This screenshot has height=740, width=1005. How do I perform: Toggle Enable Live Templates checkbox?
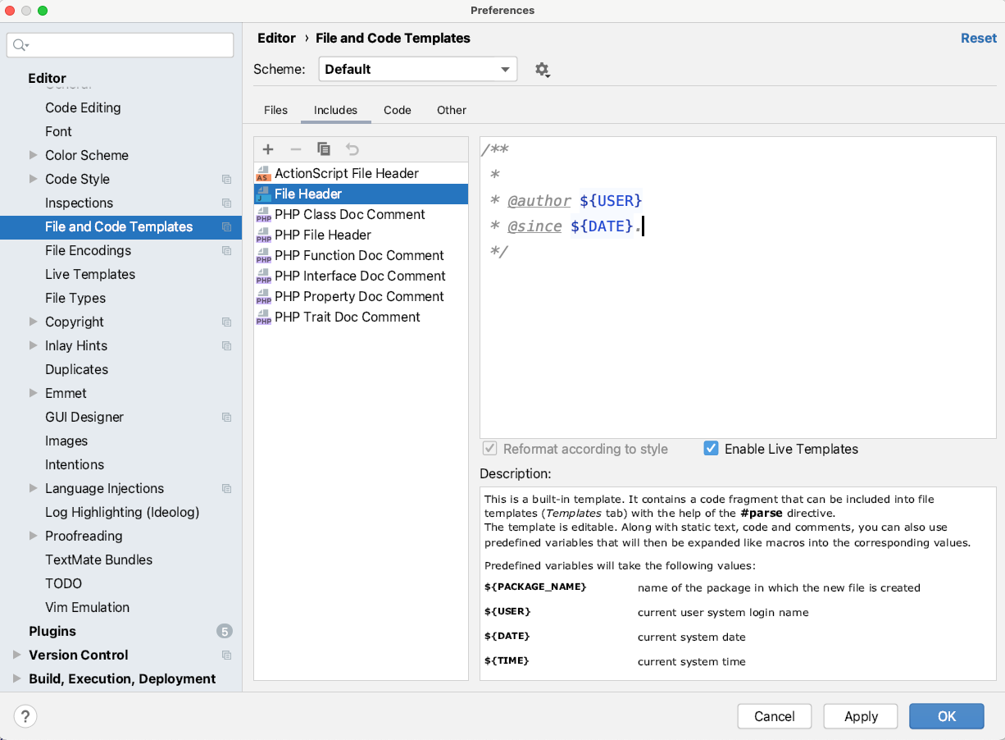[x=711, y=449]
